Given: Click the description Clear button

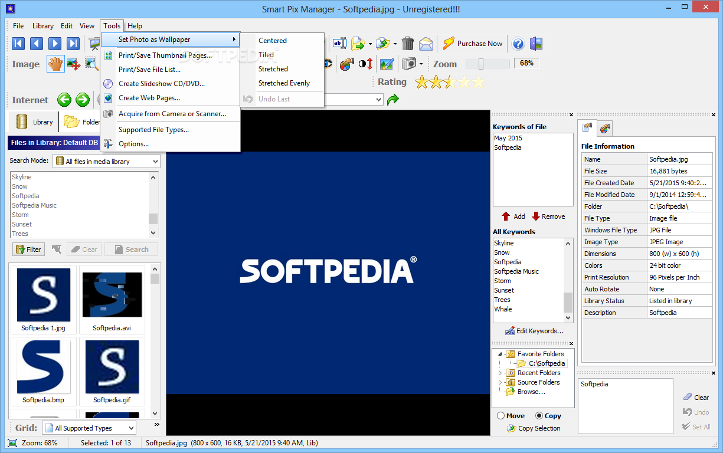Looking at the screenshot, I should pyautogui.click(x=696, y=397).
